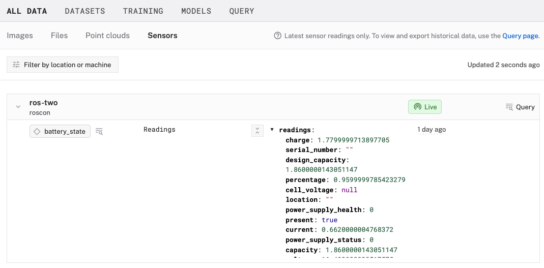Open Query for ros-two machine

point(520,107)
